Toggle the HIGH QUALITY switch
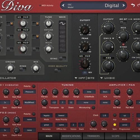 (58, 70)
